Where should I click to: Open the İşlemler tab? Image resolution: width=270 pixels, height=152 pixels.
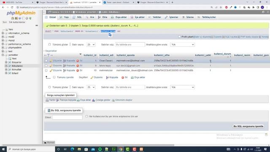[172, 17]
